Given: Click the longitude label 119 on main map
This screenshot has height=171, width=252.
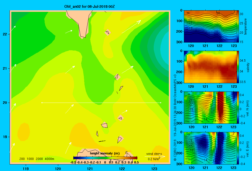Looking at the screenshot, I should 26,169.
